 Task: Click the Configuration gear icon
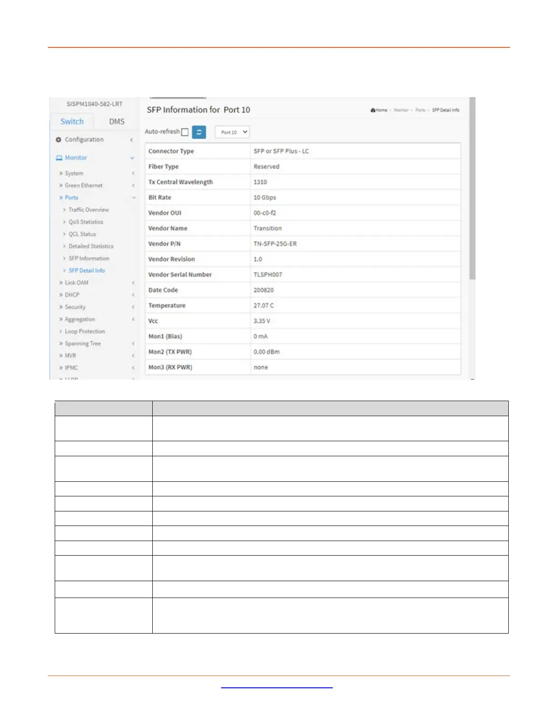(58, 139)
